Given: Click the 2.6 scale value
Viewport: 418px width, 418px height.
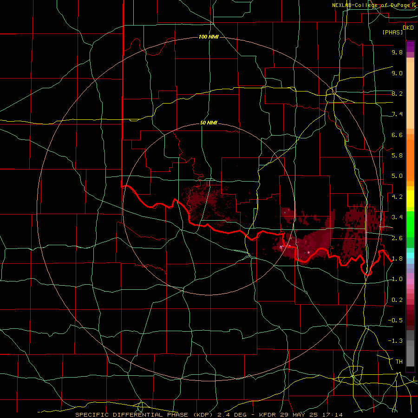Looking at the screenshot, I should point(397,238).
